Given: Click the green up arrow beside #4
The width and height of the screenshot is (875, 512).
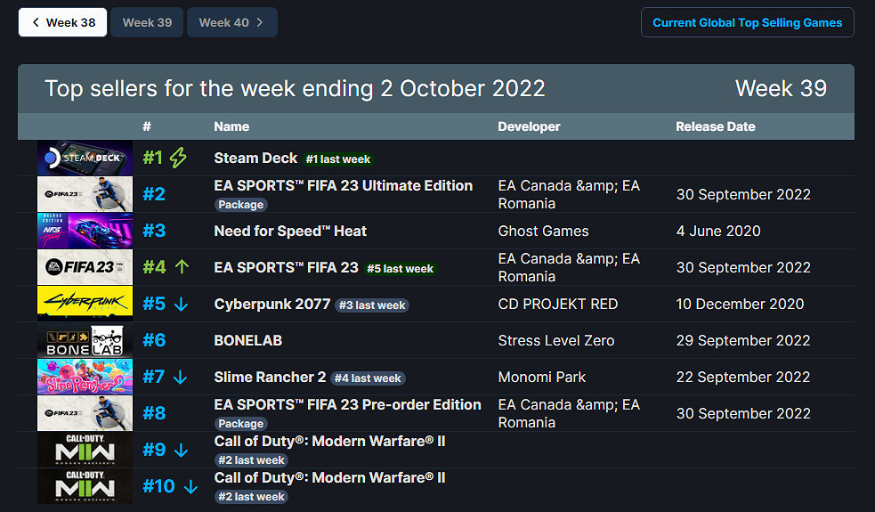Looking at the screenshot, I should pyautogui.click(x=182, y=267).
